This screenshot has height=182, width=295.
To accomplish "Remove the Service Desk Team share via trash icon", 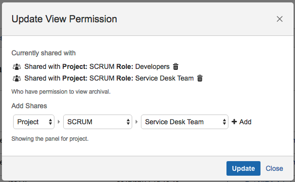I will pos(200,78).
